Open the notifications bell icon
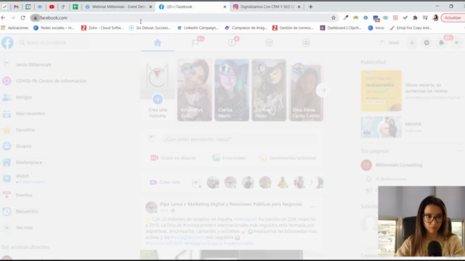 [442, 43]
